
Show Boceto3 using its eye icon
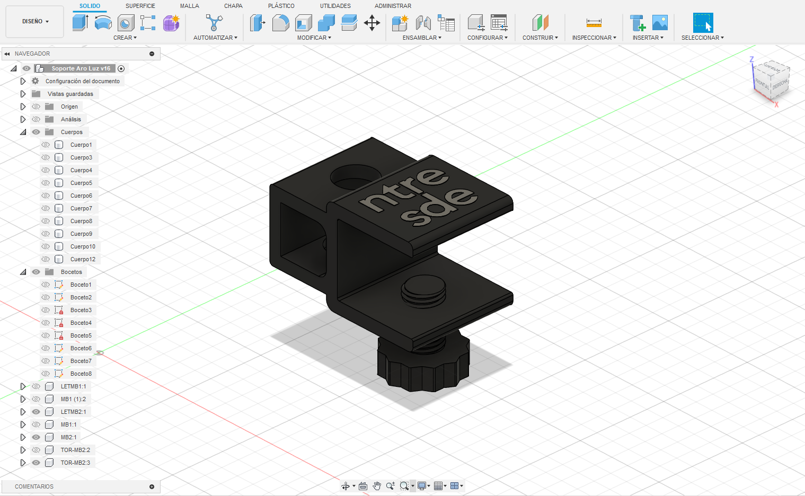[x=46, y=310]
